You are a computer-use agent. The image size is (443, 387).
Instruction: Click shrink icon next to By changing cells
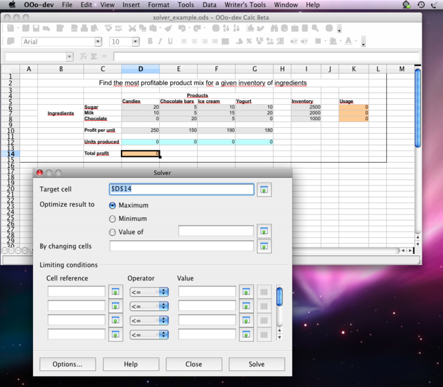264,246
